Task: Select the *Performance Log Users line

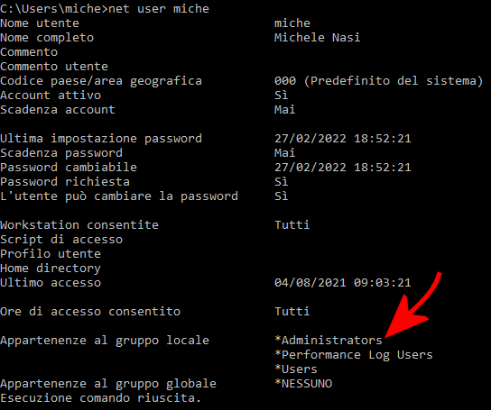Action: tap(354, 355)
